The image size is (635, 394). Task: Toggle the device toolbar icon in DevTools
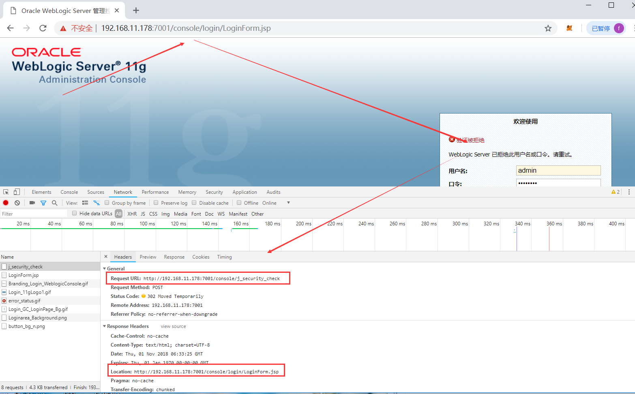(17, 192)
